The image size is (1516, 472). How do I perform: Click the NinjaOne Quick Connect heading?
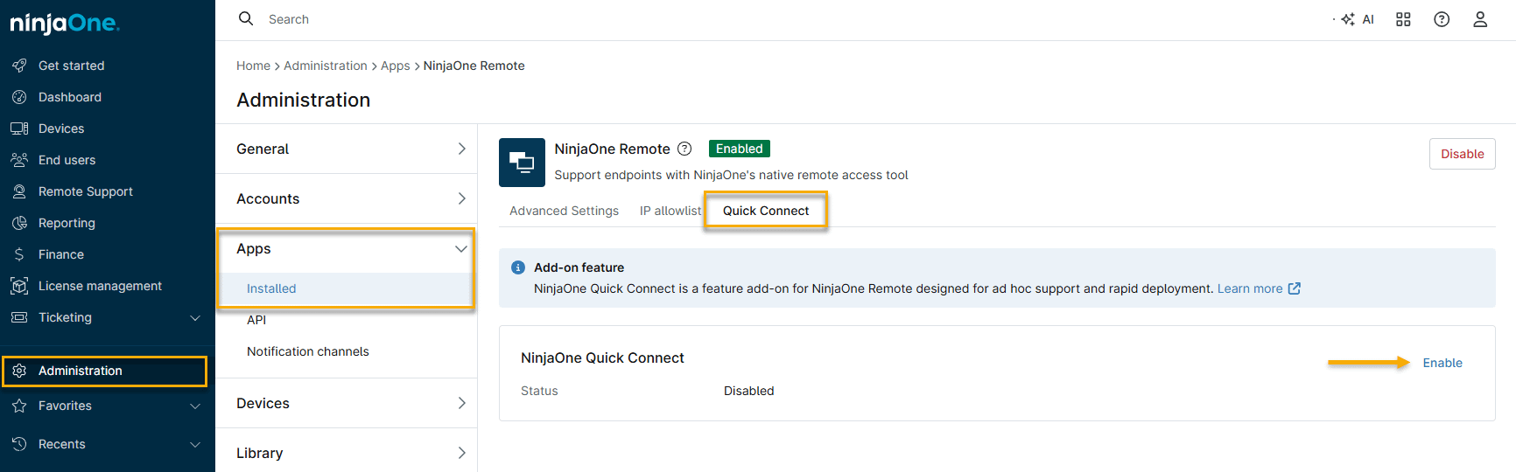click(x=602, y=357)
